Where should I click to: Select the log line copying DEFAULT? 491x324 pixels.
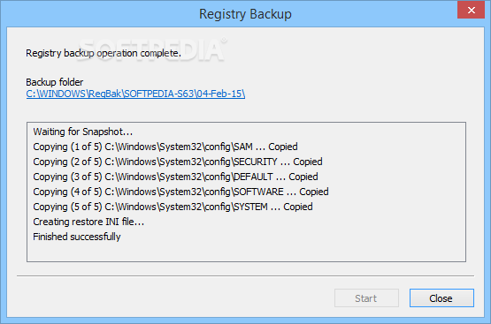(x=175, y=177)
